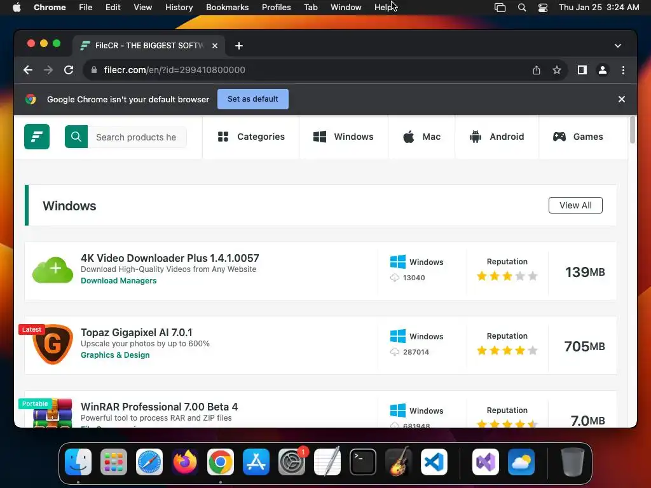Expand the tab search chevron
The width and height of the screenshot is (651, 488).
618,46
